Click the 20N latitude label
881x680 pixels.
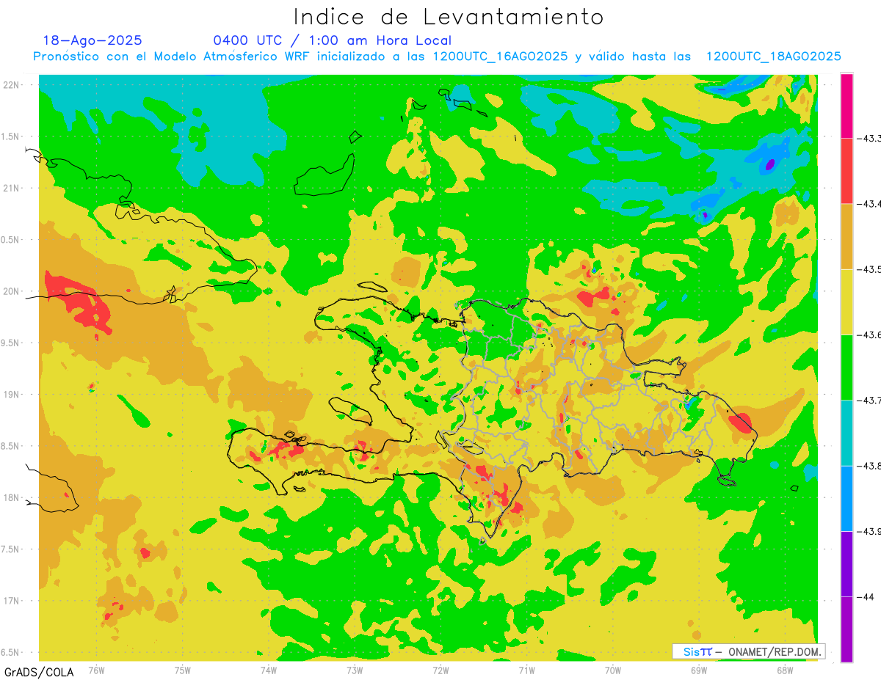click(12, 291)
